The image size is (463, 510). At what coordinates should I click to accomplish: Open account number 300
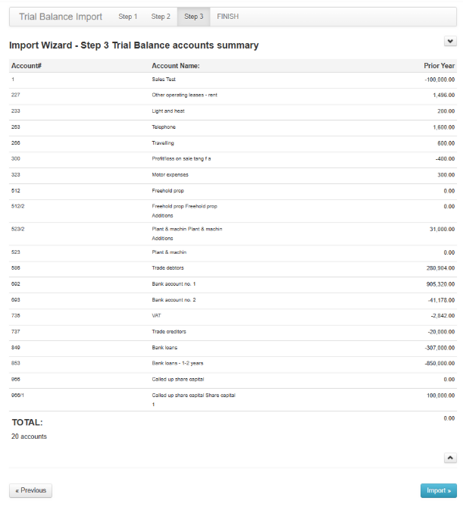[16, 158]
